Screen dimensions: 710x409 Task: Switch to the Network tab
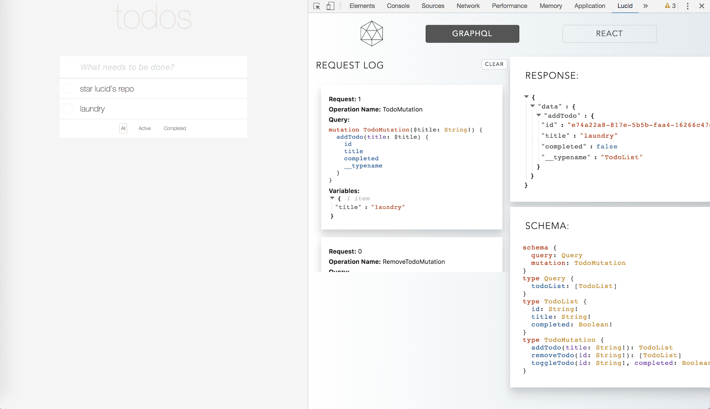pos(468,6)
